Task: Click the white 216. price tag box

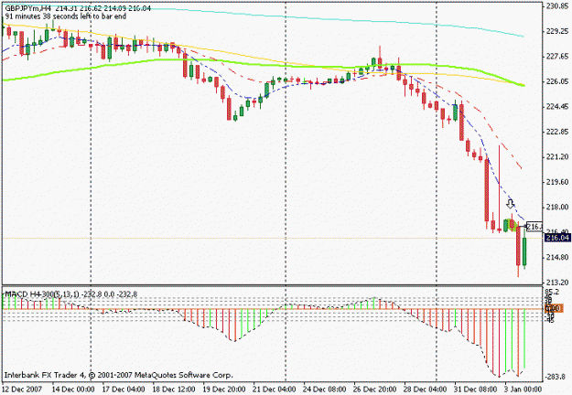Action: coord(534,227)
